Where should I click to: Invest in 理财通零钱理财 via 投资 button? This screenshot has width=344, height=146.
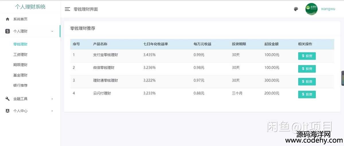pyautogui.click(x=307, y=82)
